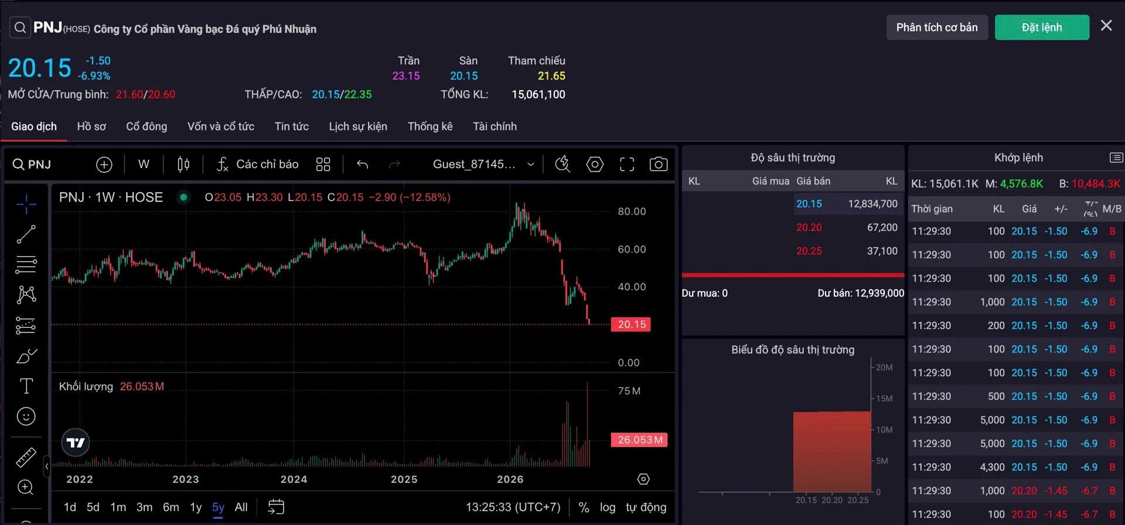
Task: Select the forecasting and measurement tool
Action: tap(26, 325)
